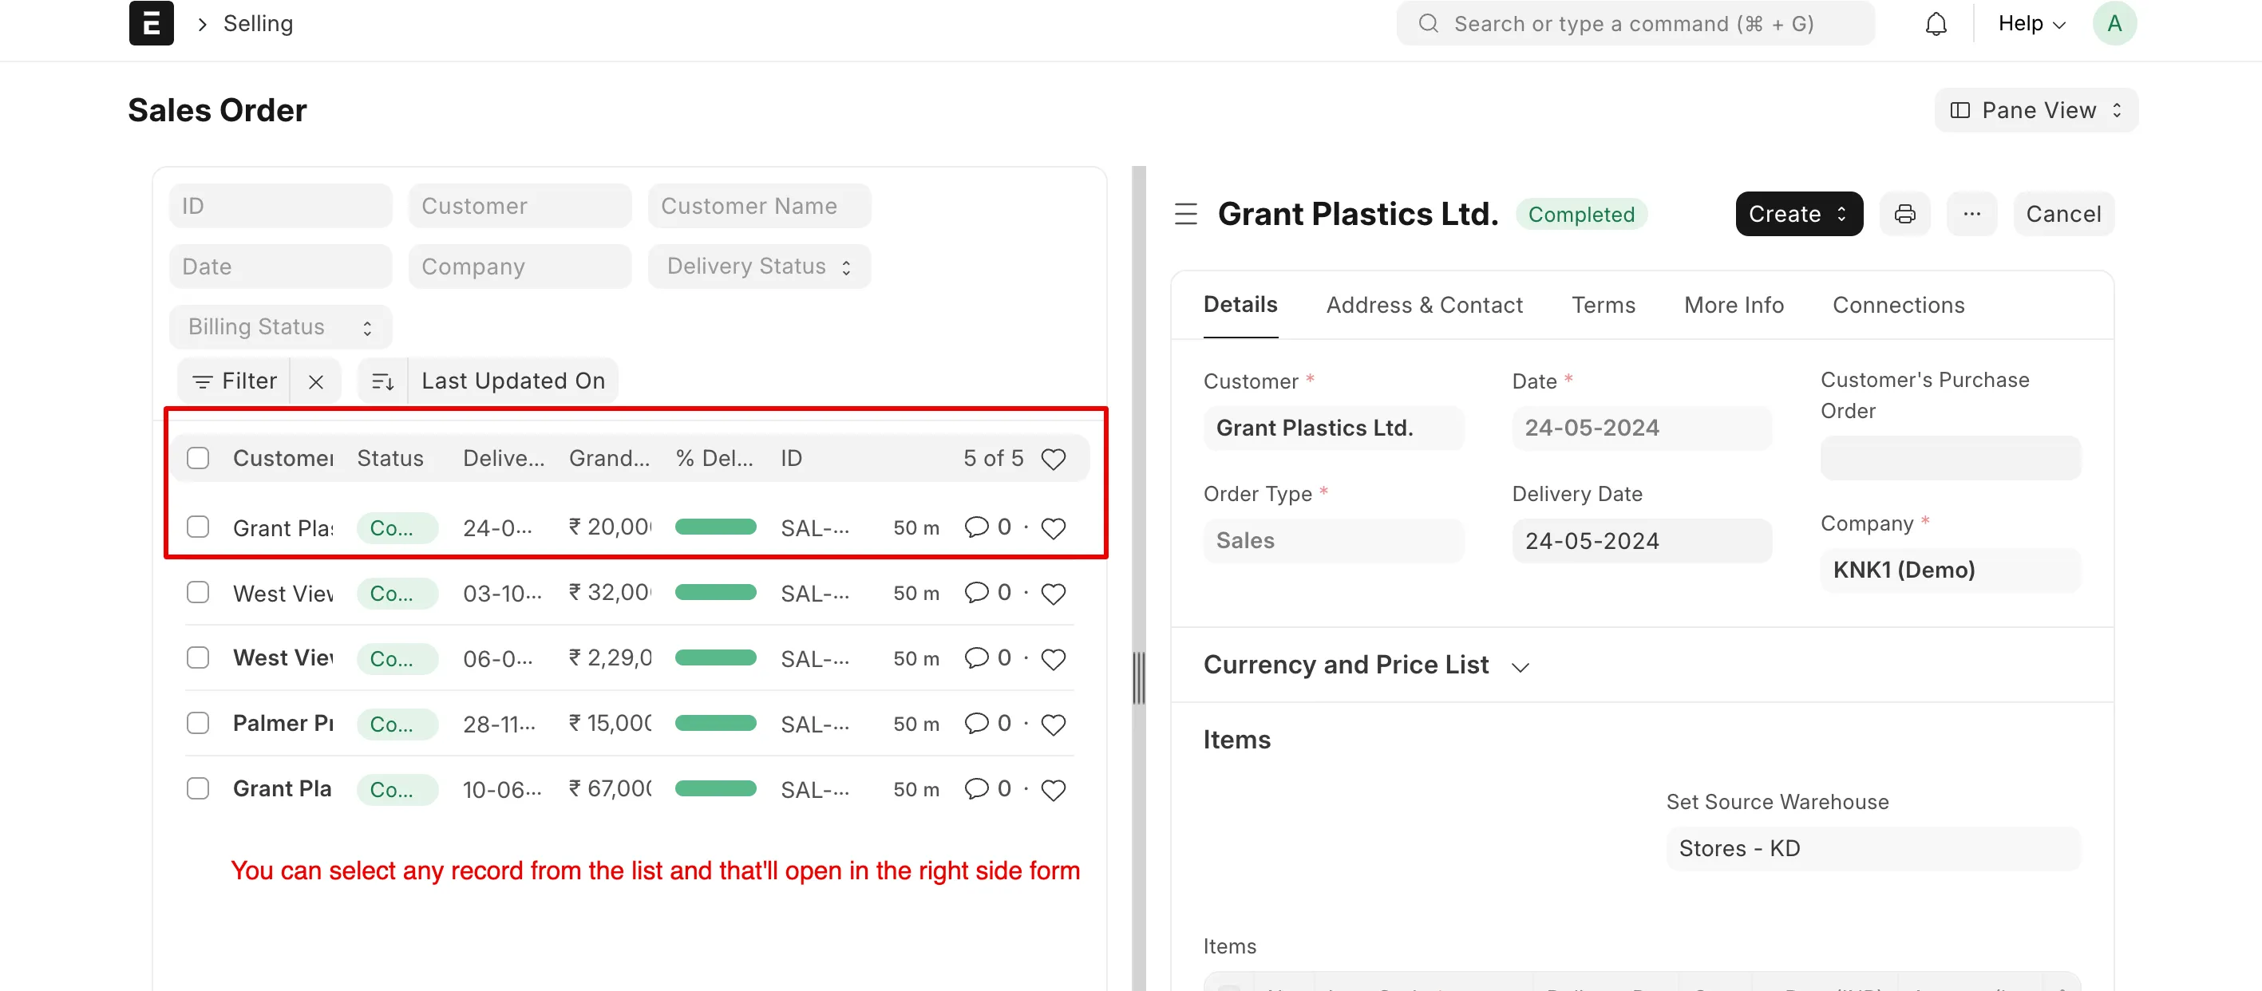This screenshot has width=2262, height=991.
Task: Click the pane divider handle
Action: [x=1139, y=677]
